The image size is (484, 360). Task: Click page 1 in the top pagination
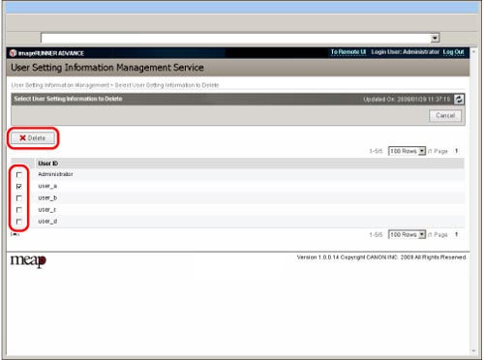click(456, 151)
